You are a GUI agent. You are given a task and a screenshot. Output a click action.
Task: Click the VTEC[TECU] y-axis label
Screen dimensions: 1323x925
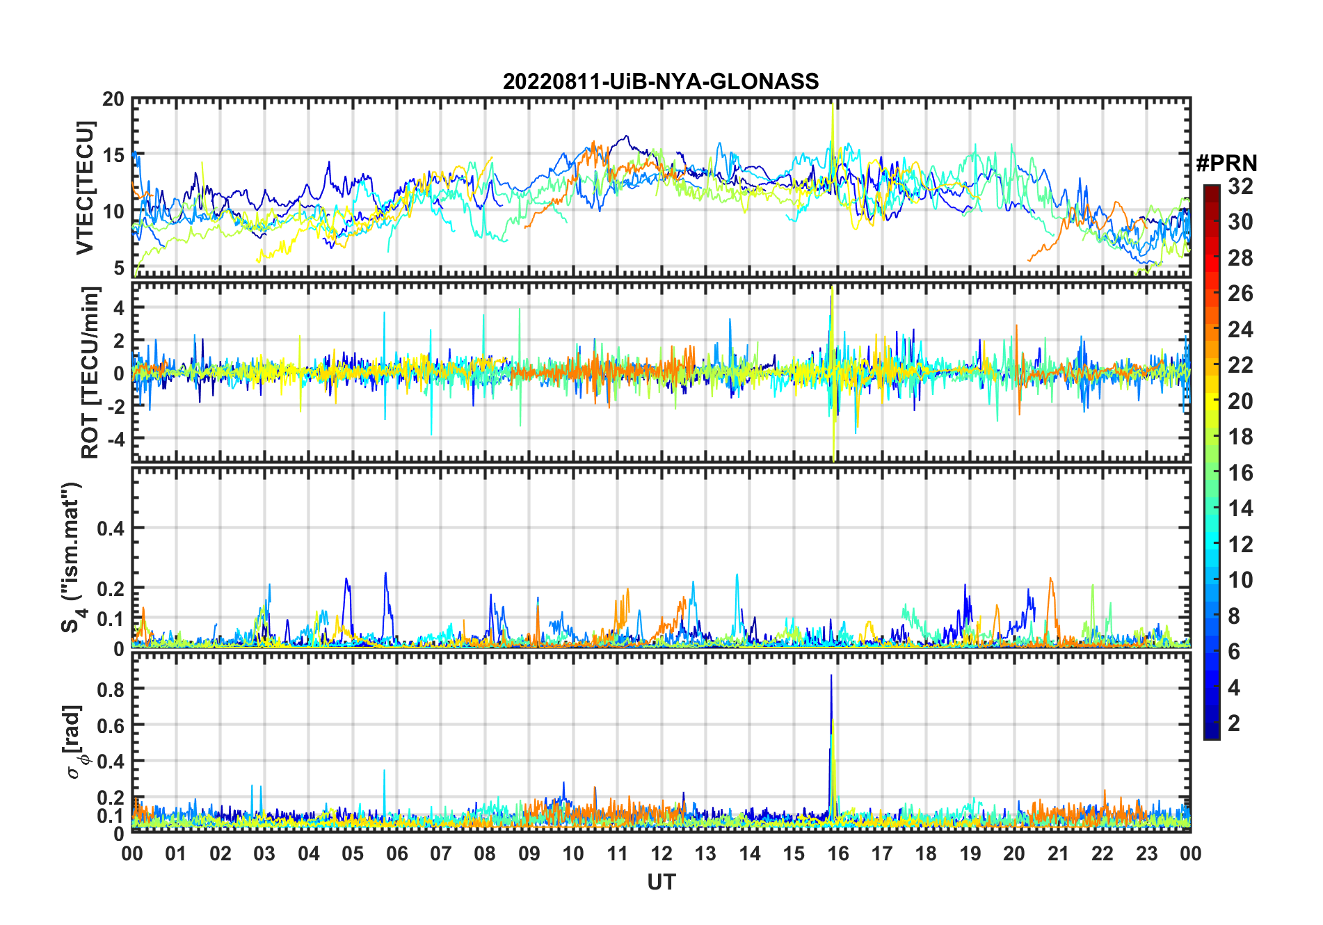pyautogui.click(x=85, y=188)
